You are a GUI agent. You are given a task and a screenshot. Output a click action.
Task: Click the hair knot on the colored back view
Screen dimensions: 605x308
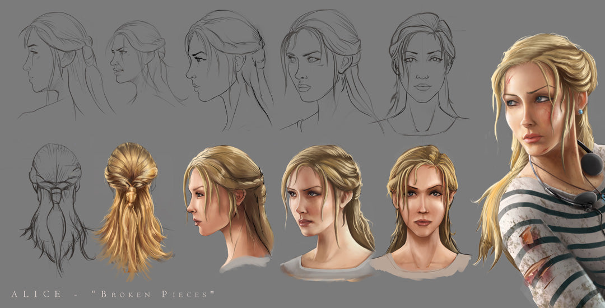[x=130, y=194]
